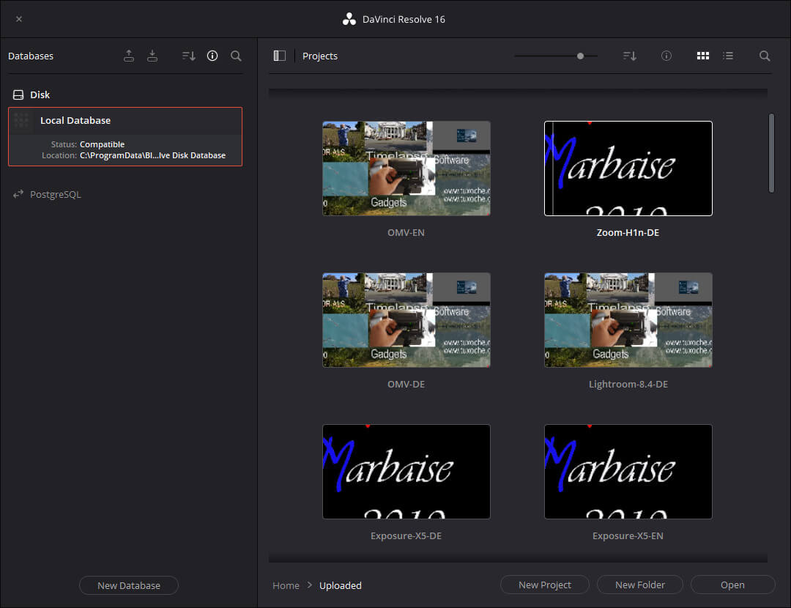Click the Uploaded breadcrumb folder
The image size is (791, 608).
[x=341, y=585]
